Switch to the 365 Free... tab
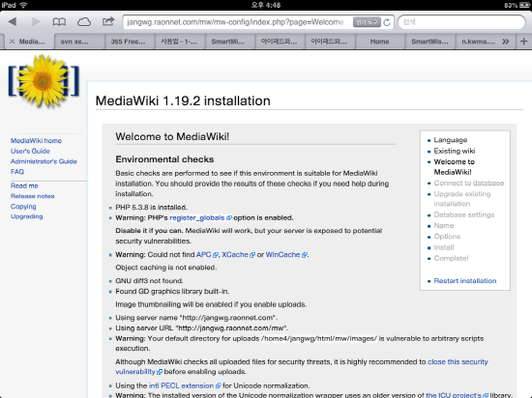 point(129,42)
